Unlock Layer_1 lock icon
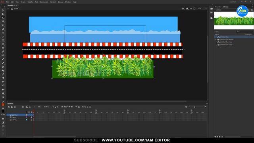 click(x=32, y=120)
